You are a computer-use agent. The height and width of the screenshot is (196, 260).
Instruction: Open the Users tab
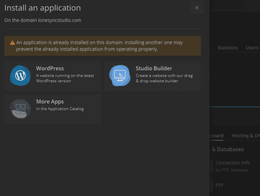pos(252,48)
